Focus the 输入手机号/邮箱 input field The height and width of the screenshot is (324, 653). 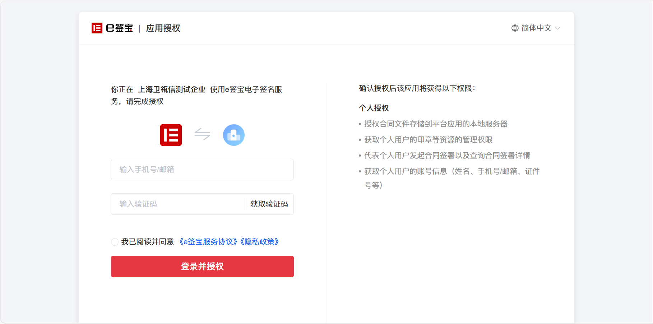(x=202, y=170)
